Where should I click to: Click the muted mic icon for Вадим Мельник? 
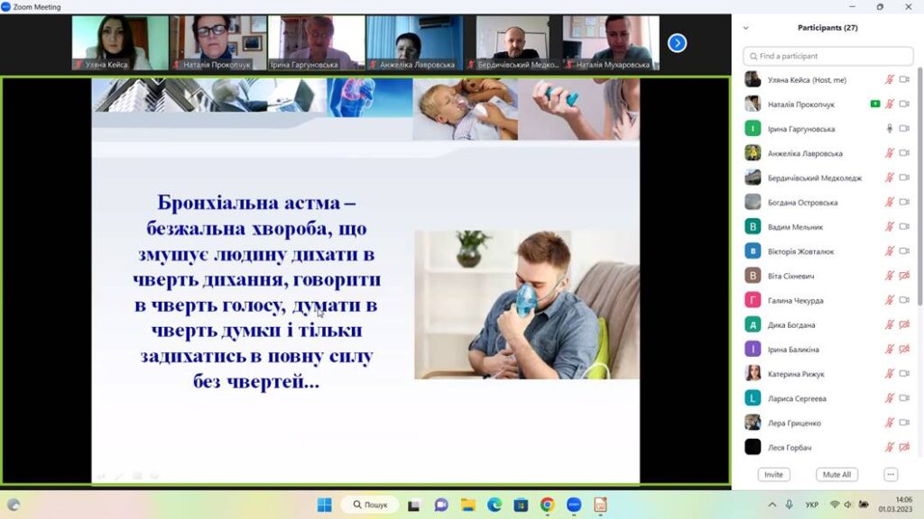pos(890,227)
